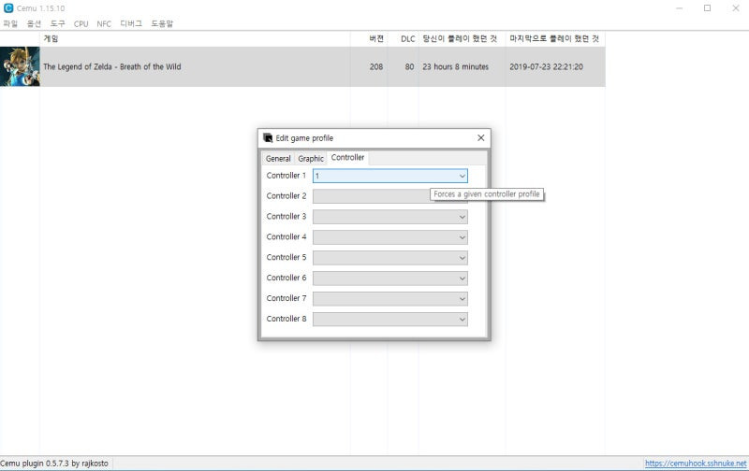Click the DLC value 80
The image size is (749, 471).
[409, 66]
